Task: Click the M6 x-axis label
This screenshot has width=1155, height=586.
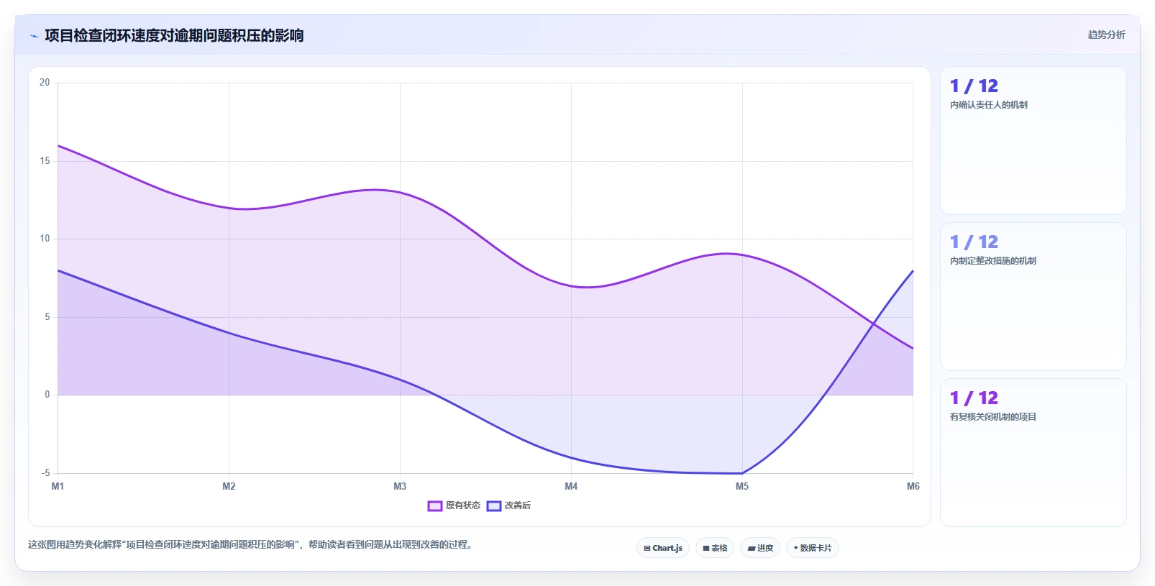Action: 913,487
